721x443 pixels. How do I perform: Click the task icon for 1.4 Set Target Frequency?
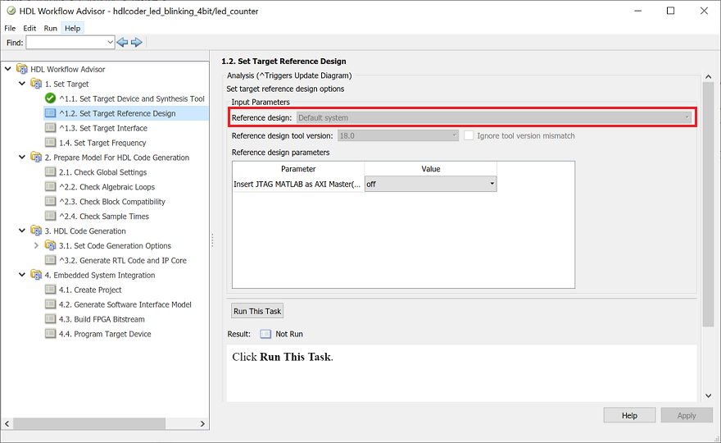click(x=51, y=143)
